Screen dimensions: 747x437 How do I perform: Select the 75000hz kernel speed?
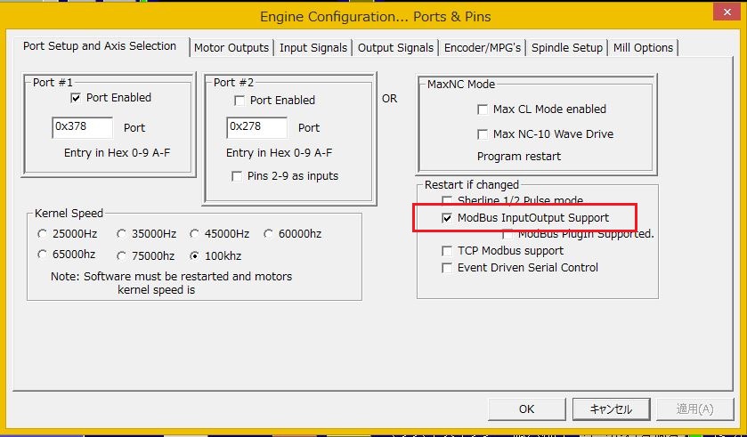pyautogui.click(x=121, y=255)
